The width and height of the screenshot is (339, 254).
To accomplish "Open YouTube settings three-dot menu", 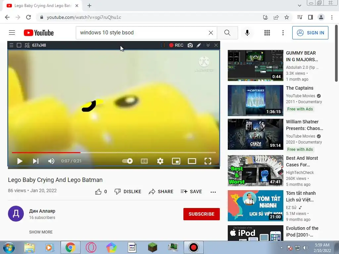I will [x=283, y=33].
